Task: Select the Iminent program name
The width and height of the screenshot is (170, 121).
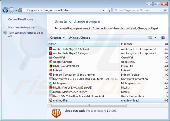Action: tap(58, 71)
